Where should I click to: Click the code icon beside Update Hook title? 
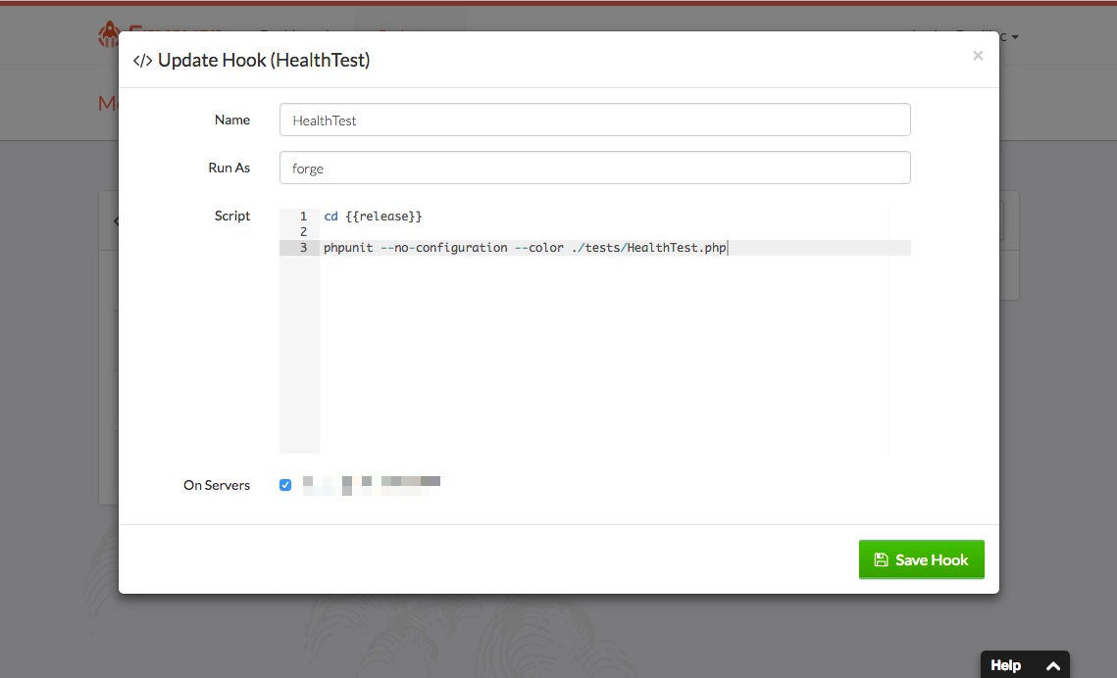(142, 61)
